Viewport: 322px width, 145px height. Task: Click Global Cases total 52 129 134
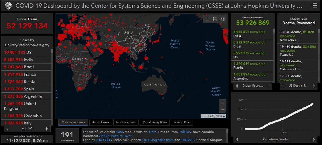(27, 26)
